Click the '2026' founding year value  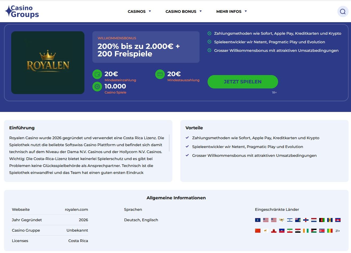[x=83, y=220]
